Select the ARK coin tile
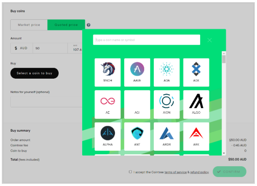The image size is (257, 186). [x=196, y=136]
